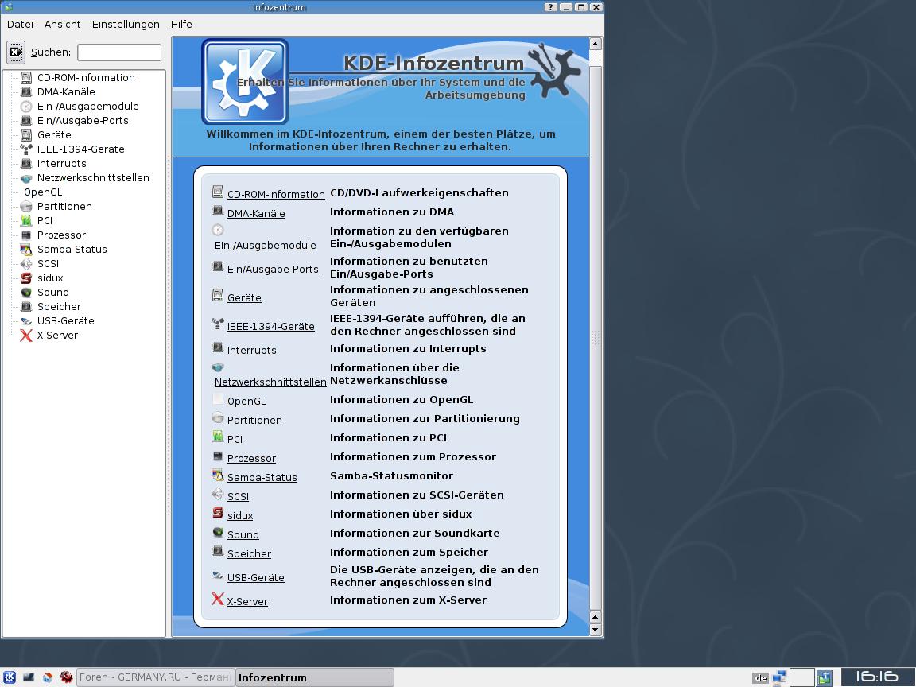Click the DMA-Kanäle icon in the sidebar tree

pos(25,91)
